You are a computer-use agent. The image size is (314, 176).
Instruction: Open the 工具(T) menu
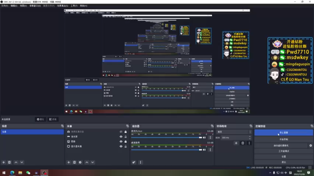pyautogui.click(x=74, y=6)
